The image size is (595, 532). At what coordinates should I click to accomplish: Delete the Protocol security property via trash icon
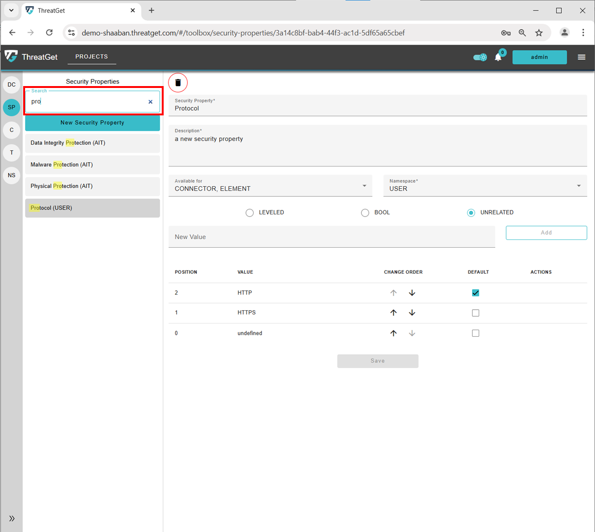pyautogui.click(x=178, y=83)
